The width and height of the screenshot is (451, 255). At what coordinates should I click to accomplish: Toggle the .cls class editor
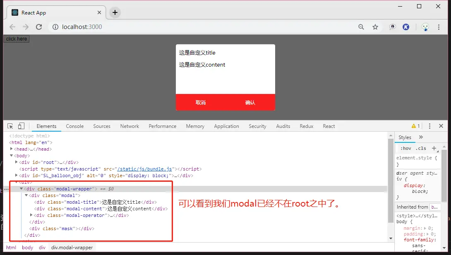421,148
